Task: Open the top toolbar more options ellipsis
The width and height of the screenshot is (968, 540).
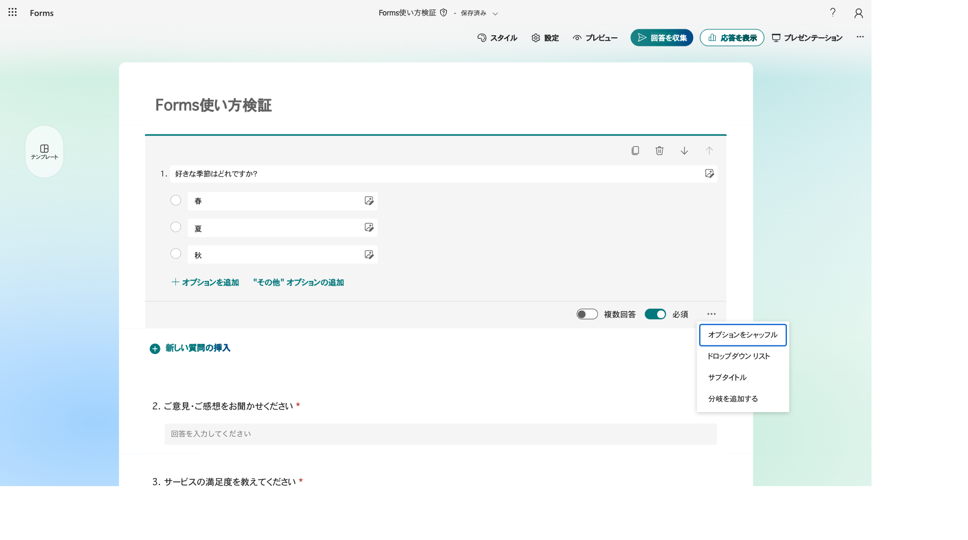Action: pyautogui.click(x=860, y=37)
